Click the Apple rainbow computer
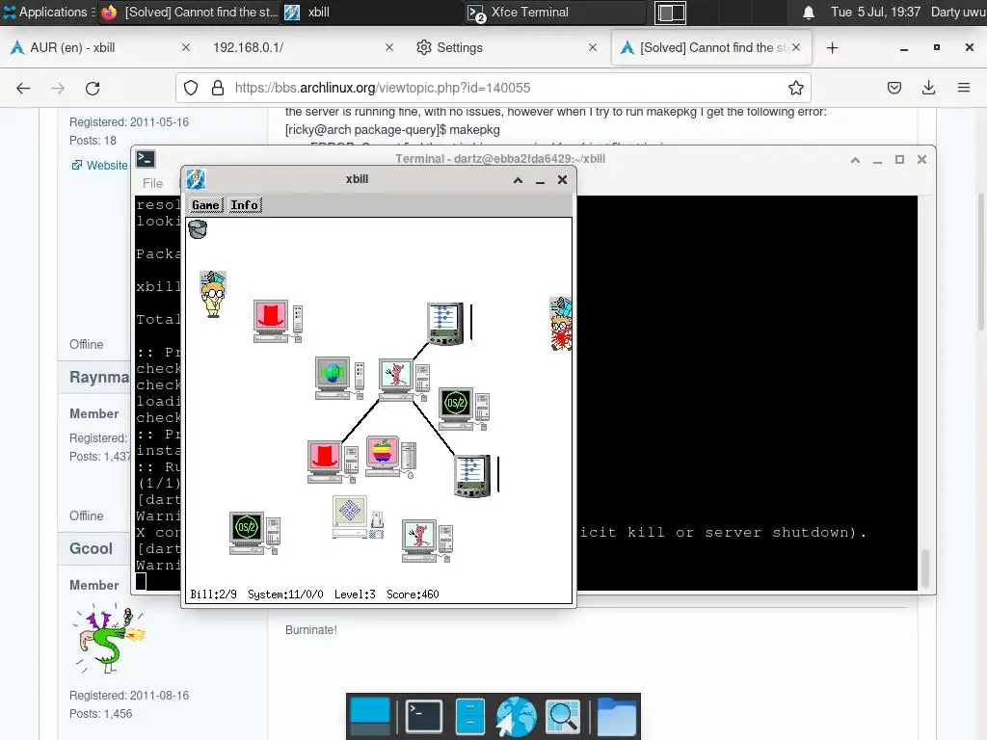 pos(391,457)
